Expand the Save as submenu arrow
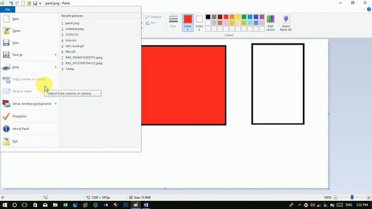This screenshot has height=209, width=372. (56, 55)
